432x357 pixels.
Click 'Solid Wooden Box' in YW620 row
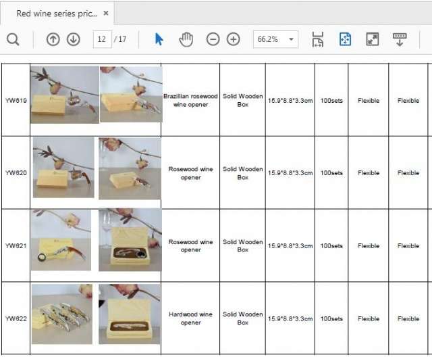click(242, 173)
